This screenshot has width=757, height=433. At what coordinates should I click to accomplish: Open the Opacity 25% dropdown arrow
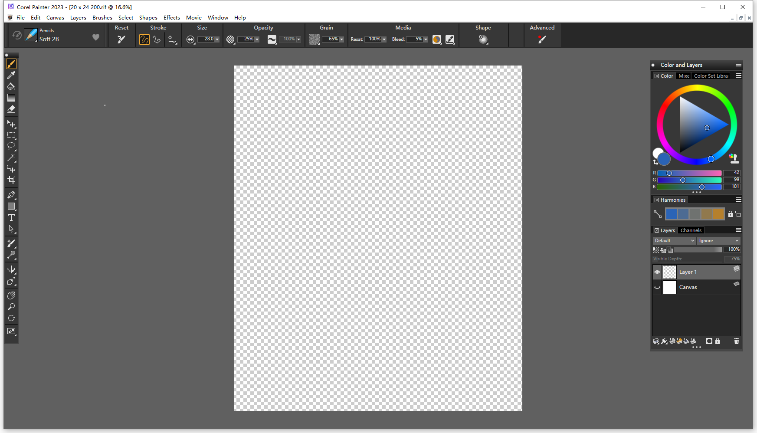pyautogui.click(x=257, y=39)
